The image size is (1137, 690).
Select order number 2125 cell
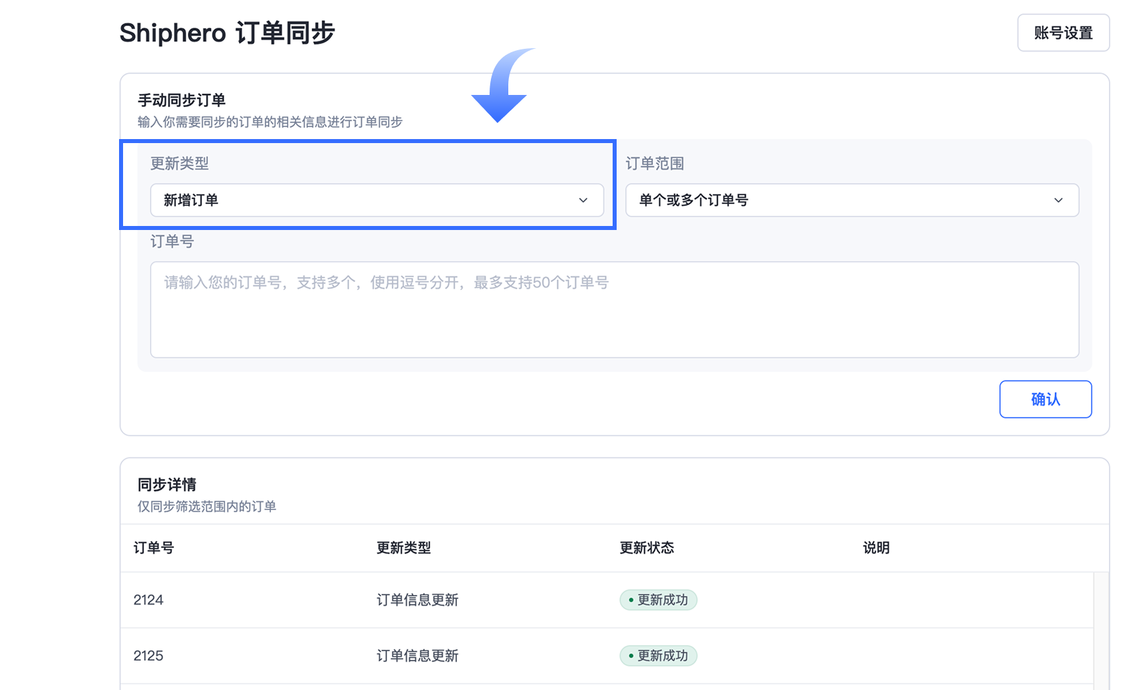[x=148, y=655]
